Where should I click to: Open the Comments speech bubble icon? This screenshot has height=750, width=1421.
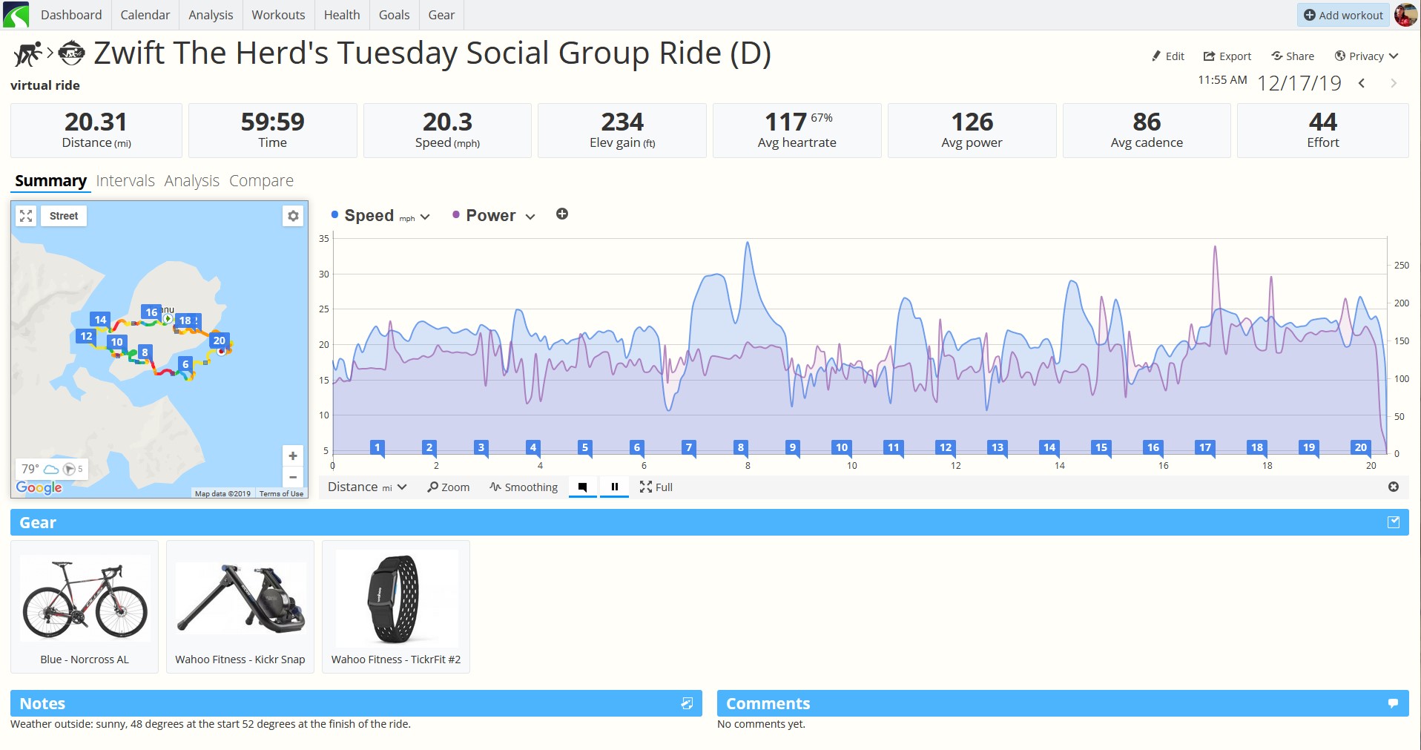(x=1393, y=703)
